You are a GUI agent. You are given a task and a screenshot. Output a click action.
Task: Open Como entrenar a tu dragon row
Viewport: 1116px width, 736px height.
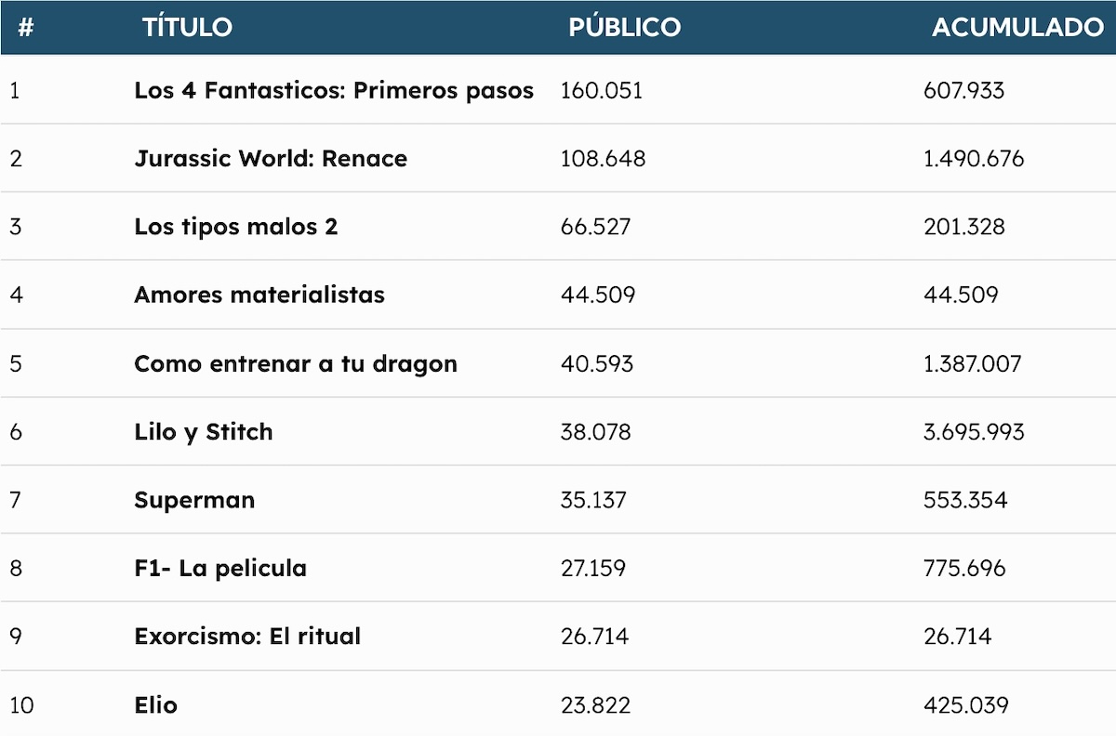(296, 363)
